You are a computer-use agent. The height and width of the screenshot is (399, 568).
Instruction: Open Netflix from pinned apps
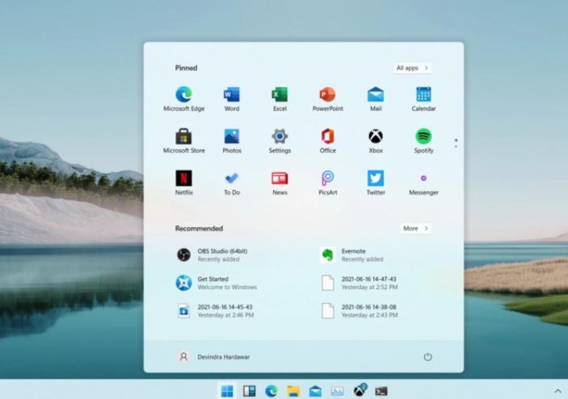[183, 183]
